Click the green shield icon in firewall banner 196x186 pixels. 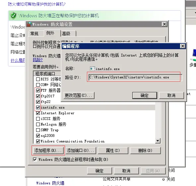(13, 16)
